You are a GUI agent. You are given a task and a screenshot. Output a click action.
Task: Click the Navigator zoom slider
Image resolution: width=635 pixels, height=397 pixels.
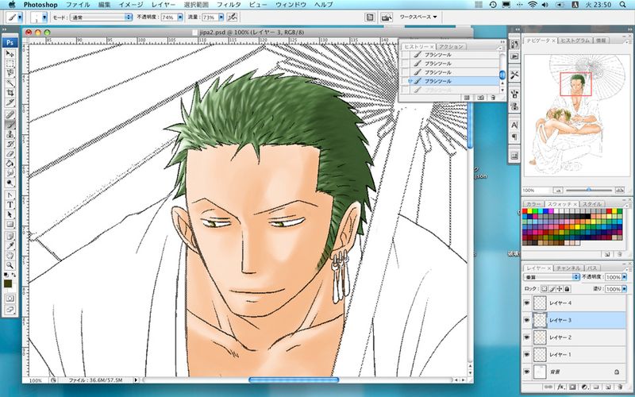589,190
